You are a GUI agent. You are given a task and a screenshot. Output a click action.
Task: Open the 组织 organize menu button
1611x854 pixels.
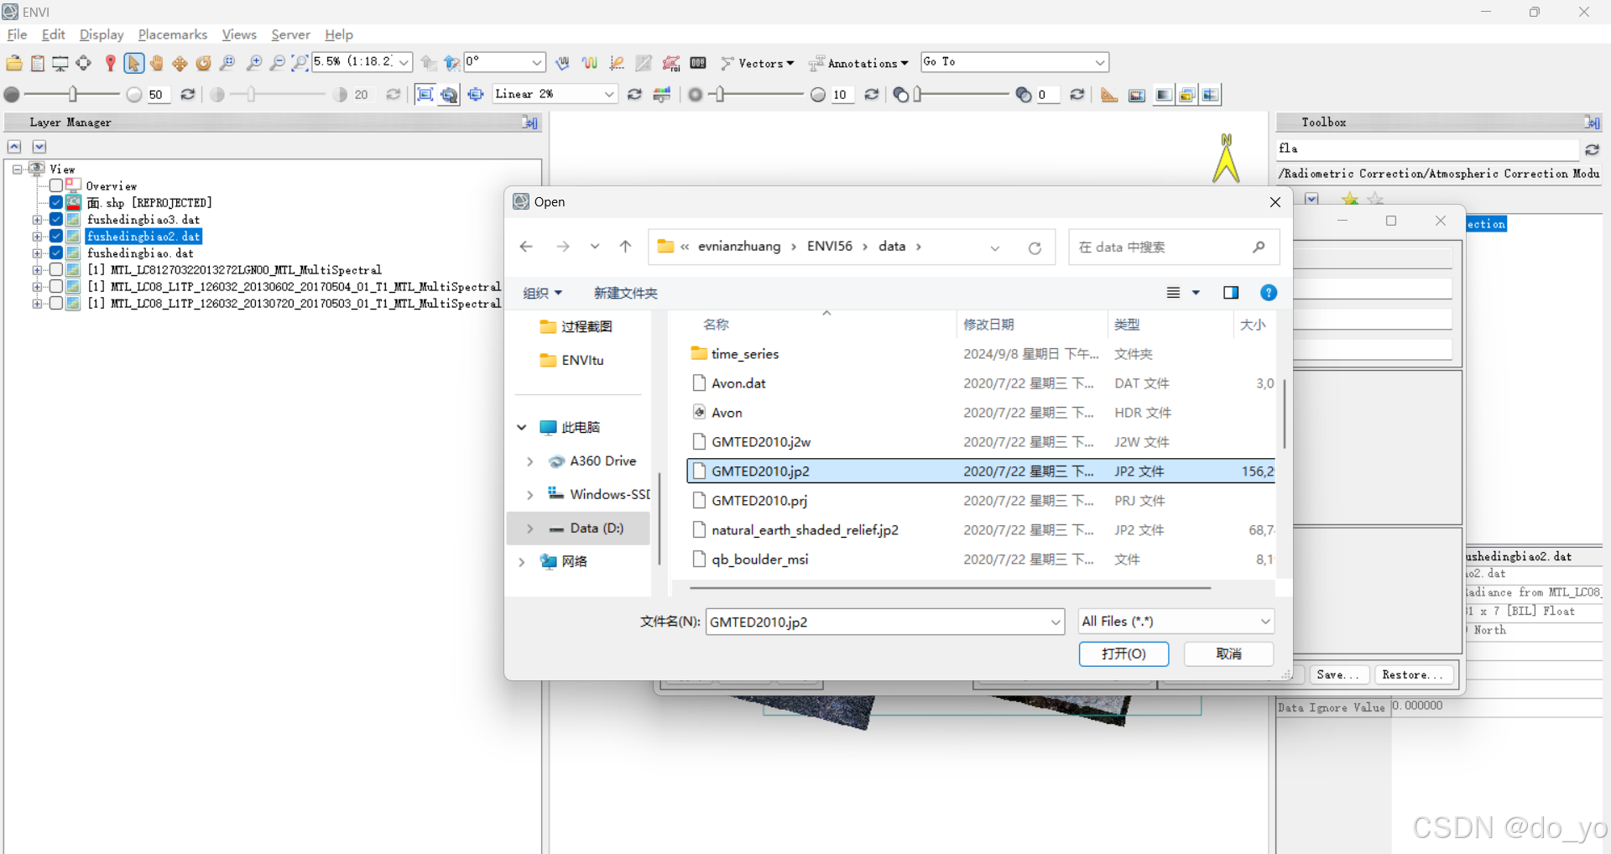pyautogui.click(x=542, y=293)
